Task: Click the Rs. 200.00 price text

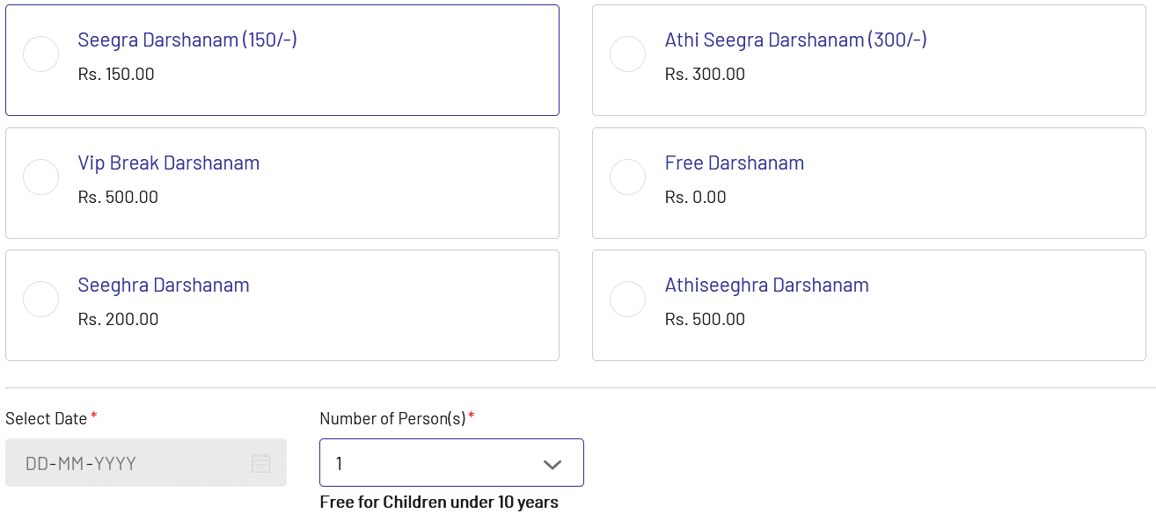Action: tap(118, 319)
